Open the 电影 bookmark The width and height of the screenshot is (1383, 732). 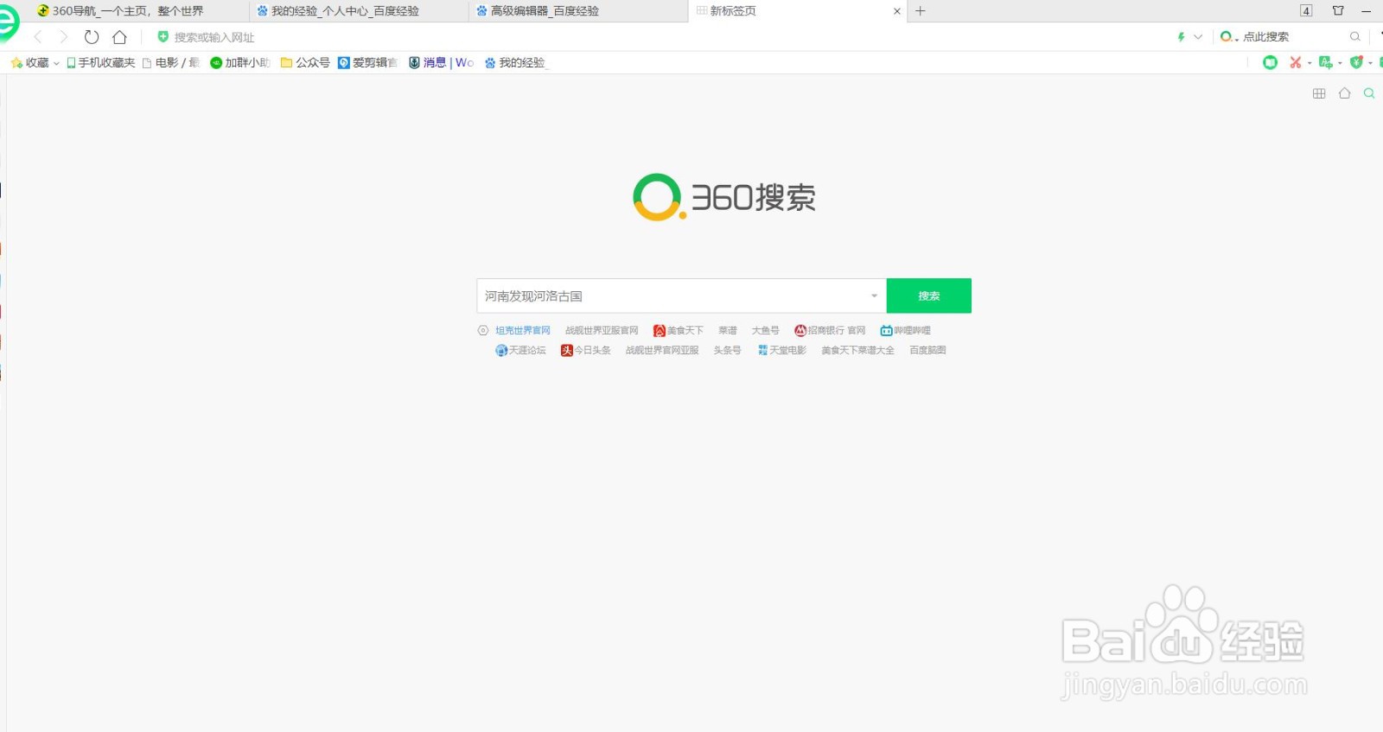point(171,62)
